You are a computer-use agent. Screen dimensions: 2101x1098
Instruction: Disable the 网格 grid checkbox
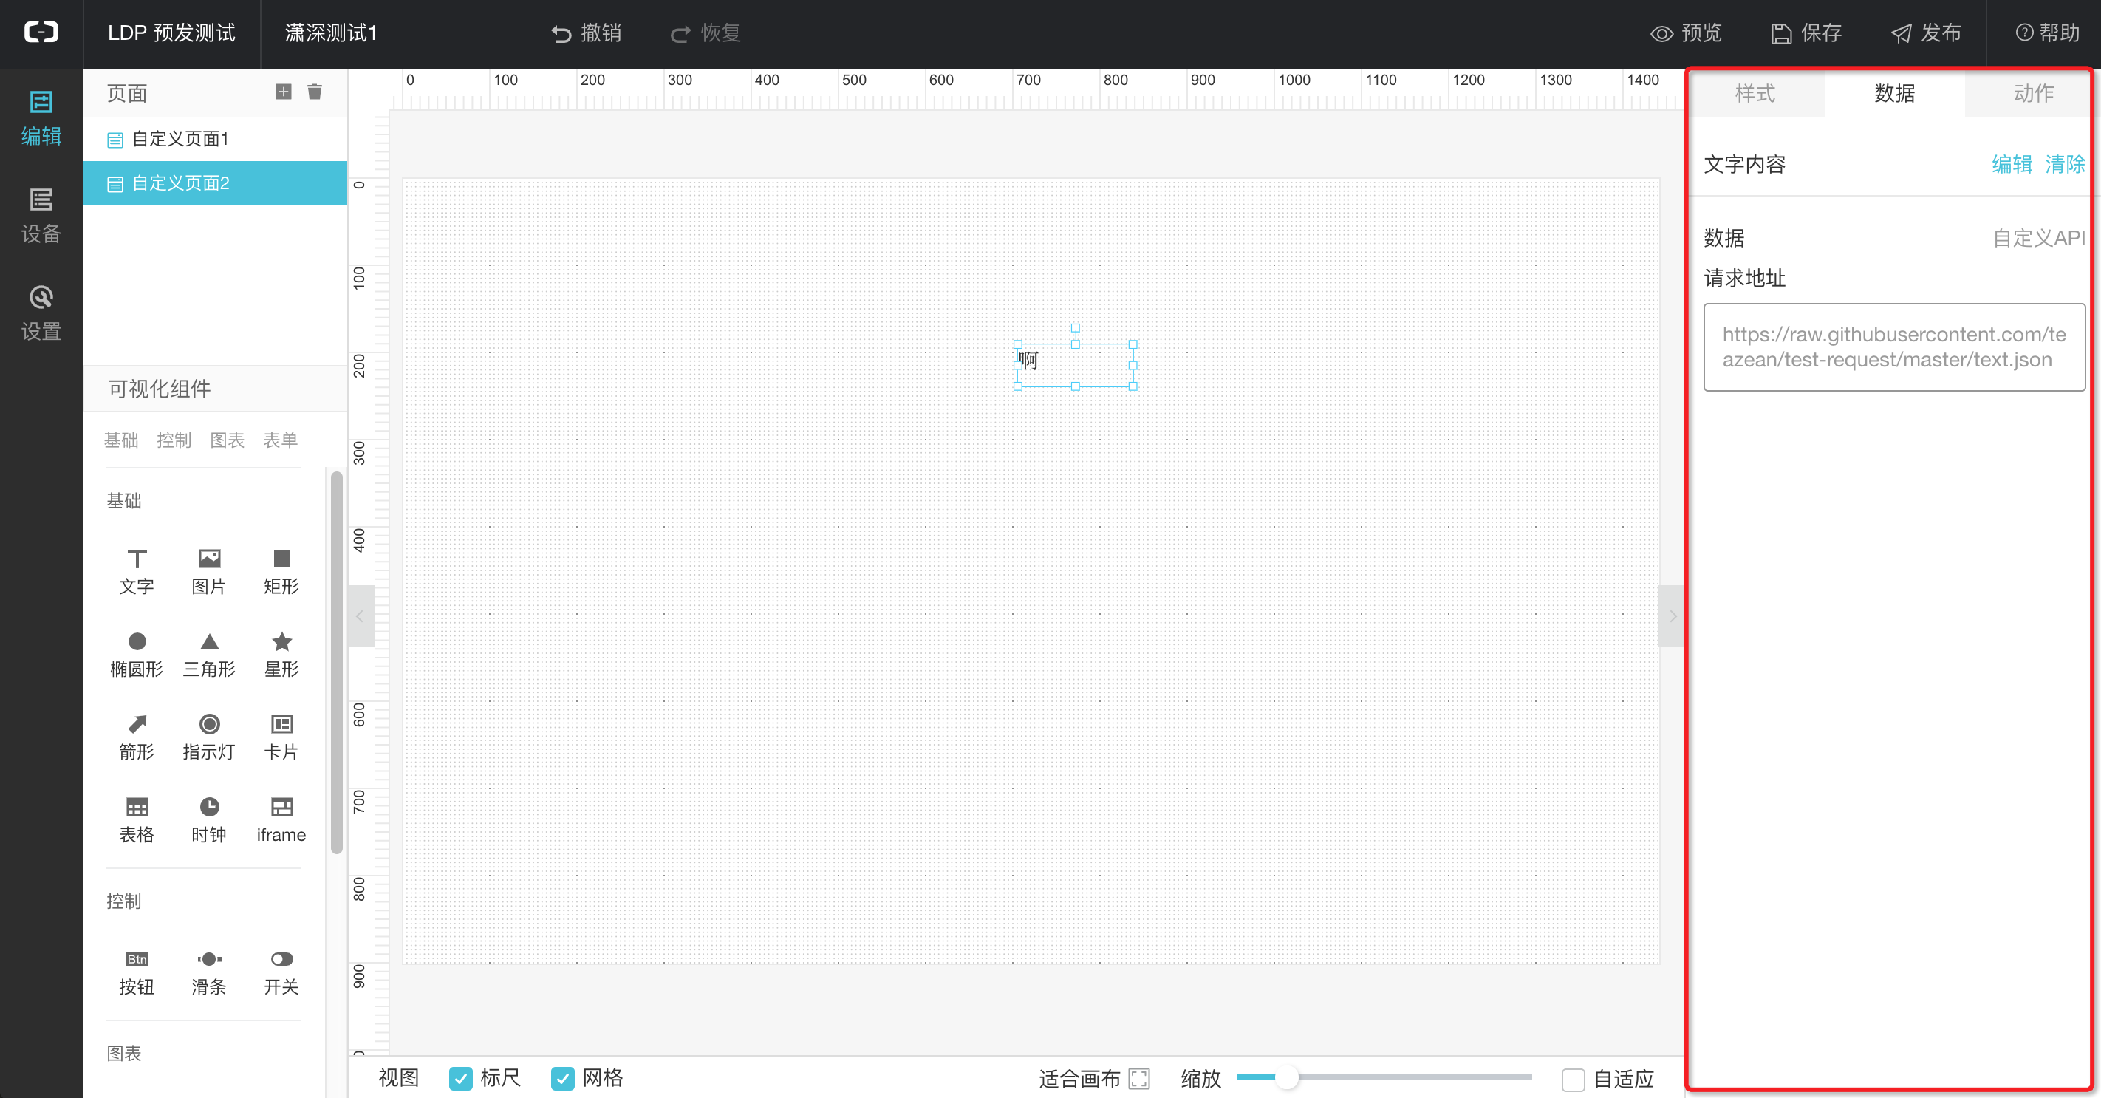[563, 1079]
